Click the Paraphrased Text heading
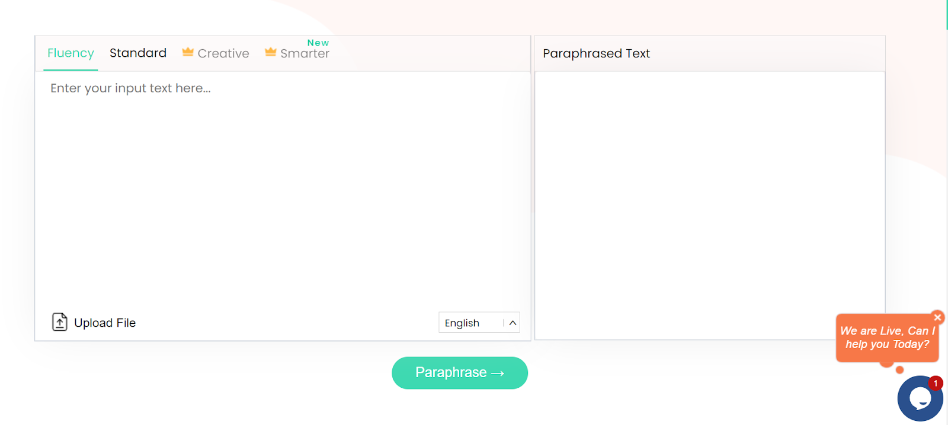 pos(596,53)
